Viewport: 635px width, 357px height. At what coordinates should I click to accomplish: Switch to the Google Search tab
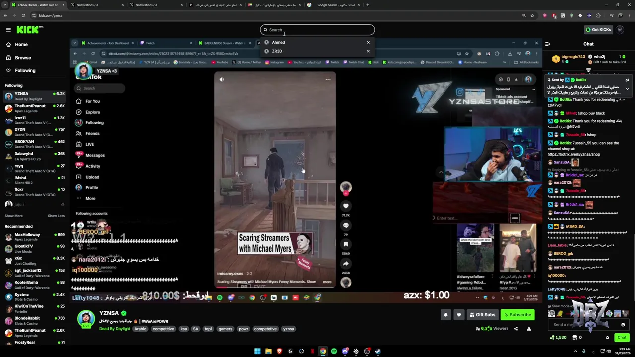click(333, 5)
